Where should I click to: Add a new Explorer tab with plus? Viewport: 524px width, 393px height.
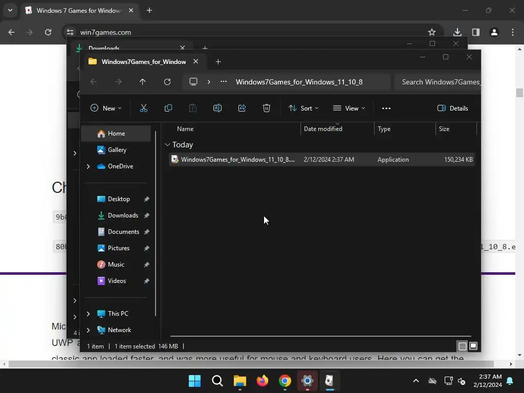(x=218, y=62)
